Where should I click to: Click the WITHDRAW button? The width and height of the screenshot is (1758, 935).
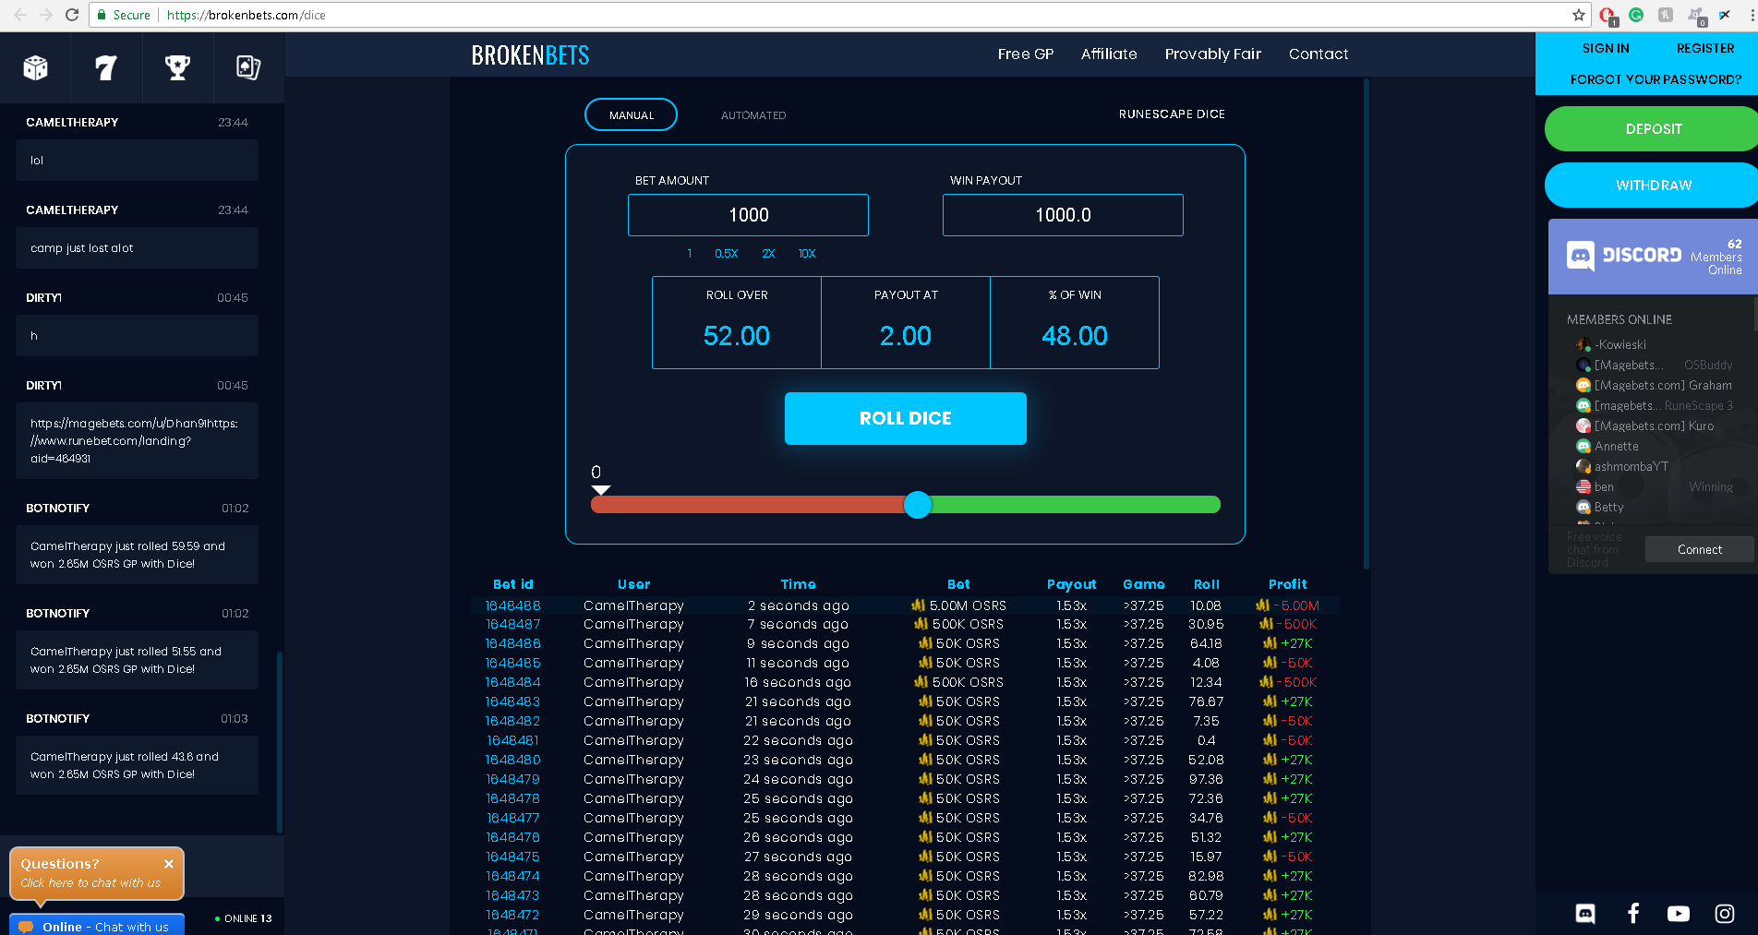pos(1654,186)
